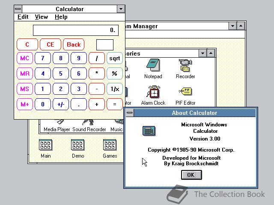Click the divide (/) button
The height and width of the screenshot is (205, 274).
(97, 58)
